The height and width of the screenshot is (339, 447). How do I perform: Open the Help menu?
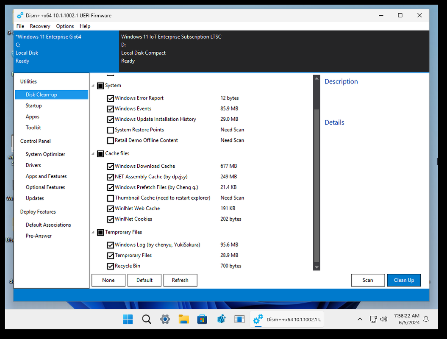(x=85, y=26)
